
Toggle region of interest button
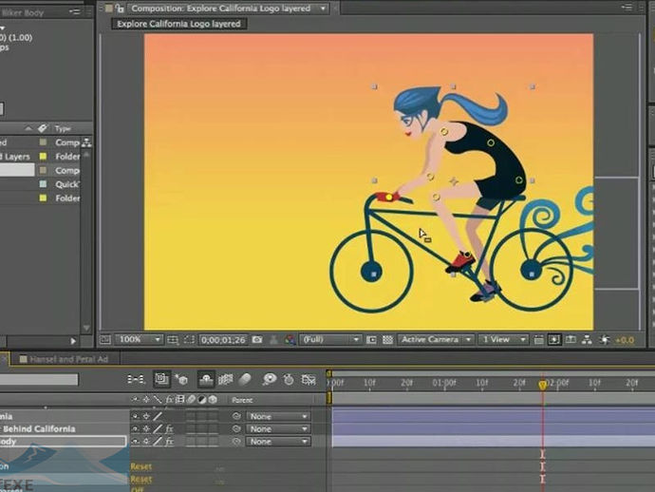coord(371,340)
